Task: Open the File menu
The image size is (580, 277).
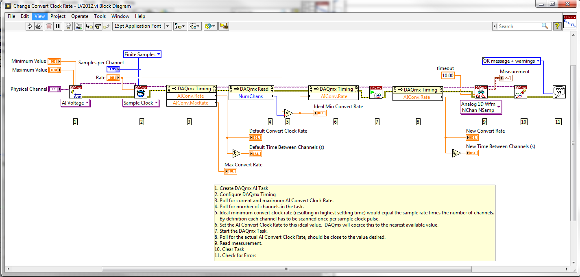Action: 11,16
